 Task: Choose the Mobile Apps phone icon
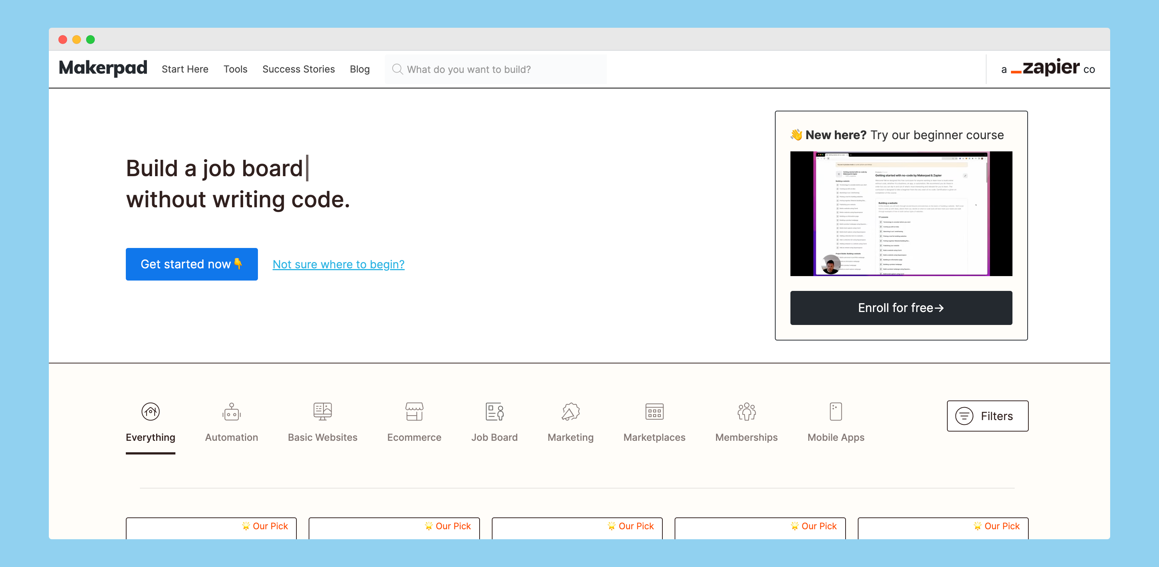pos(836,411)
